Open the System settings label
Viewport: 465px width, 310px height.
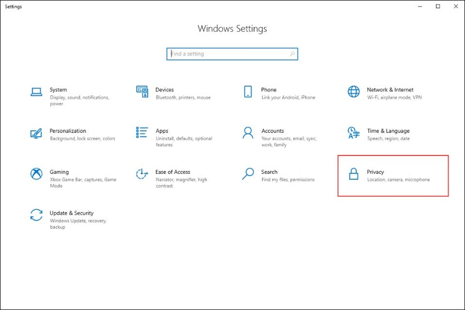(x=58, y=90)
